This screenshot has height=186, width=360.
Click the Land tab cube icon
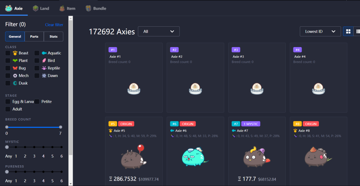pos(35,8)
